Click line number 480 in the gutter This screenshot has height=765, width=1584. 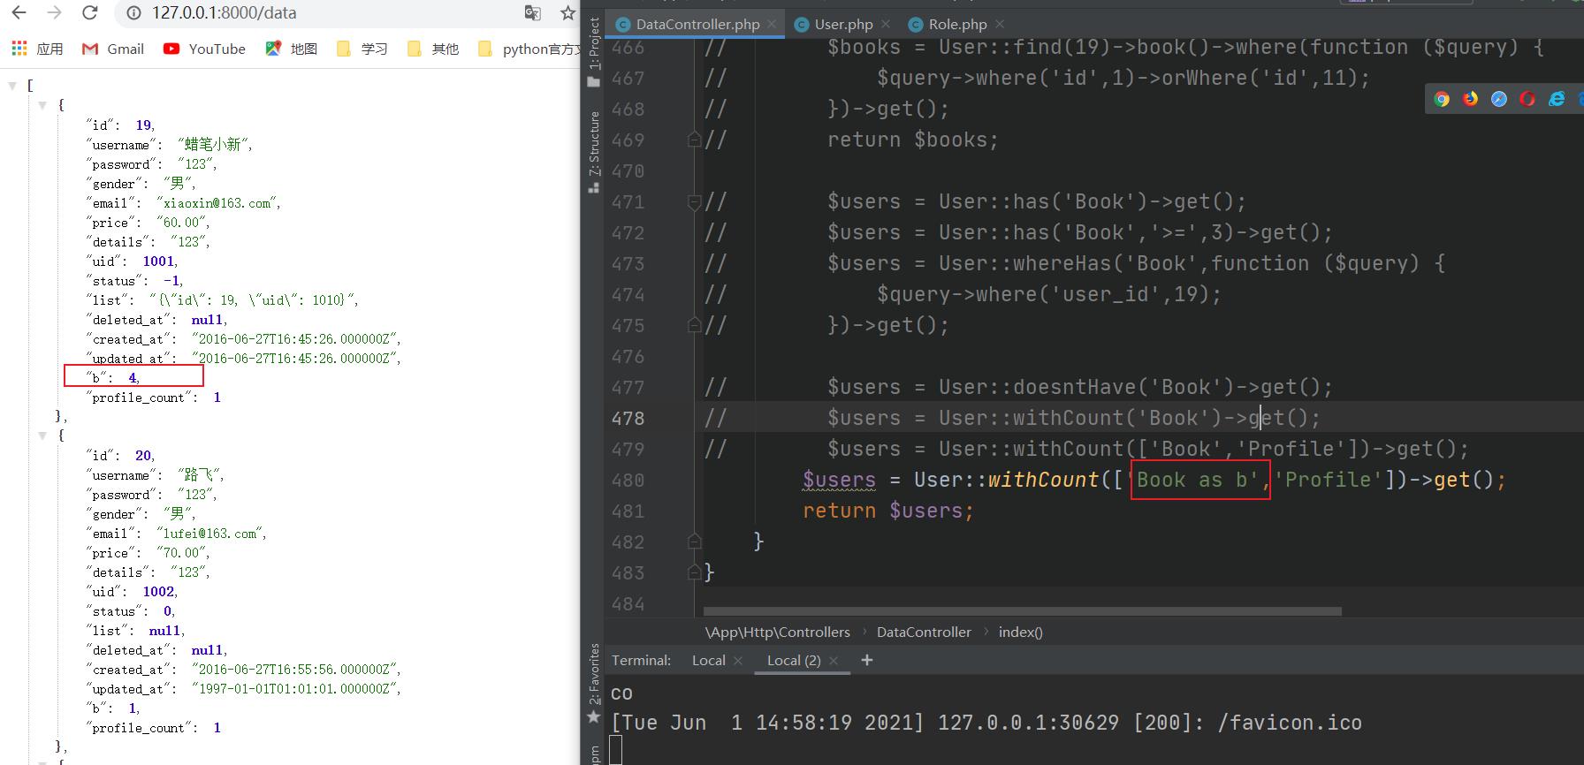[628, 481]
